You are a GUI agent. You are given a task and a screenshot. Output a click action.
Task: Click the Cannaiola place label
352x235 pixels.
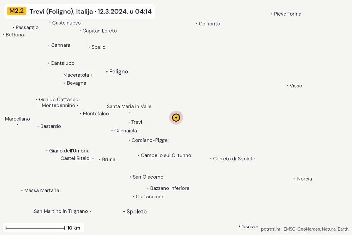pos(126,131)
